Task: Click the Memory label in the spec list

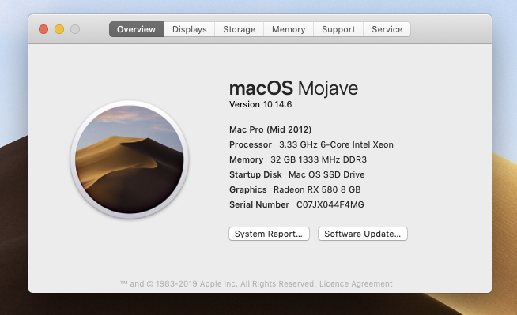Action: (x=247, y=159)
